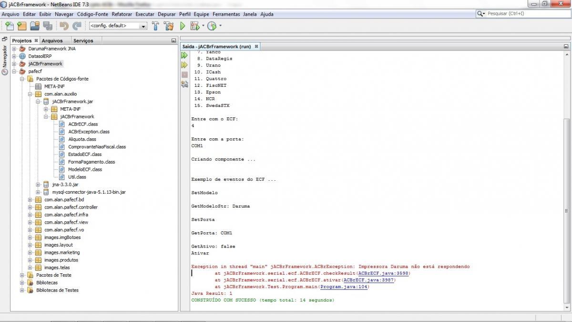
Task: Click the Stop square icon in output sidebar
Action: click(184, 74)
